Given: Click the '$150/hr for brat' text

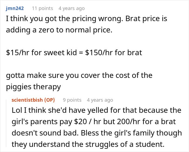Looking at the screenshot, I should click(x=114, y=53).
